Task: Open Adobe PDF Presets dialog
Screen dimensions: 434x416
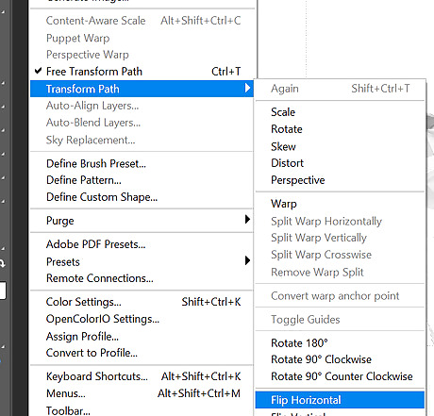Action: (142, 244)
